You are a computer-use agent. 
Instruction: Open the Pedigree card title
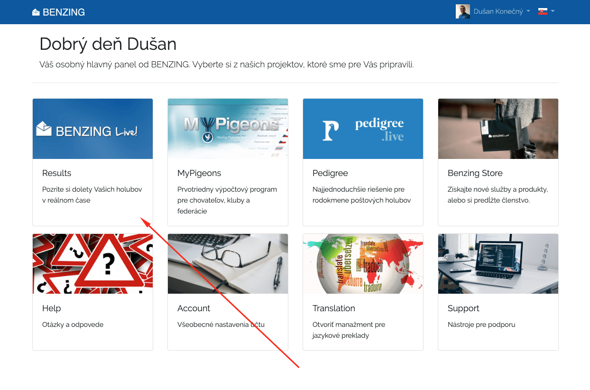tap(330, 173)
